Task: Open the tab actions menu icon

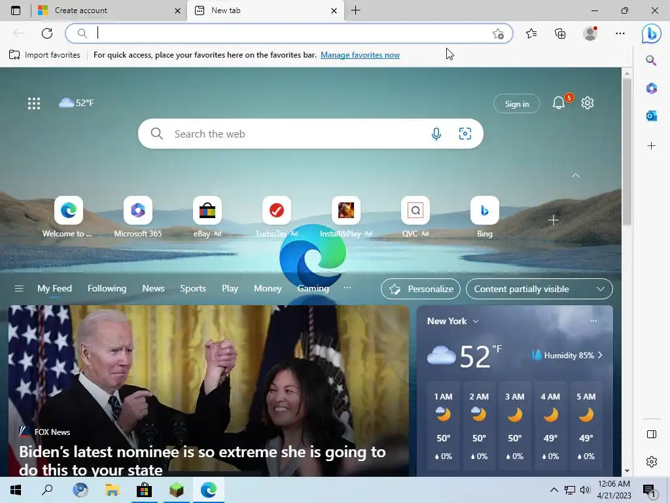Action: pos(16,10)
